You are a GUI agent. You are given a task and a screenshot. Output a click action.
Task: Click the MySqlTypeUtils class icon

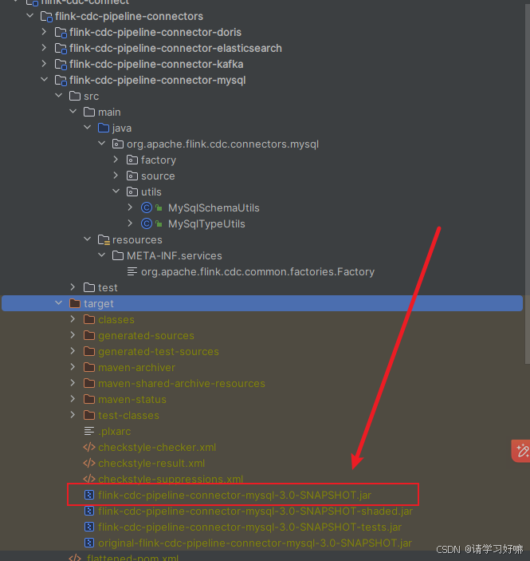coord(147,223)
